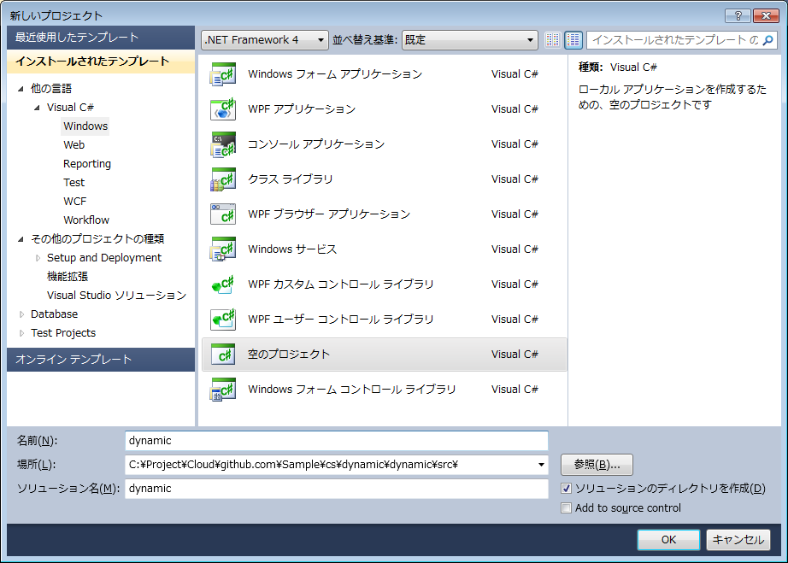Open the 並べ替え基準 既定 dropdown
The image size is (788, 563).
tap(469, 39)
